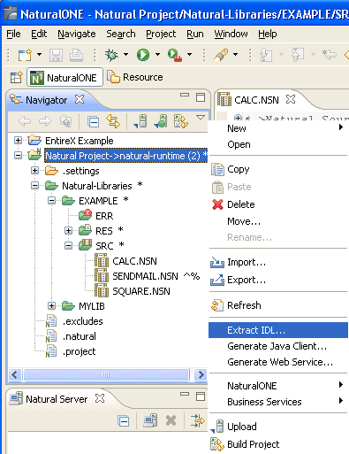
Task: Select SENDMAIL.NSN in the tree
Action: pos(145,276)
